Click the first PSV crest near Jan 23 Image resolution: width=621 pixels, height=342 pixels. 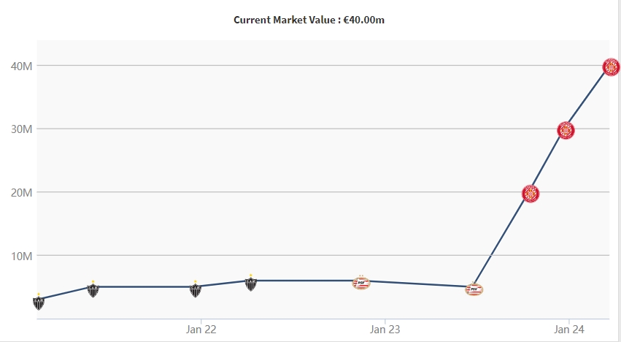[361, 282]
